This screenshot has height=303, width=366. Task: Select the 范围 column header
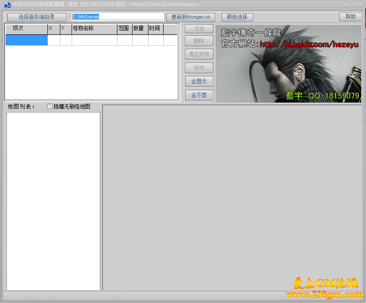click(x=125, y=29)
